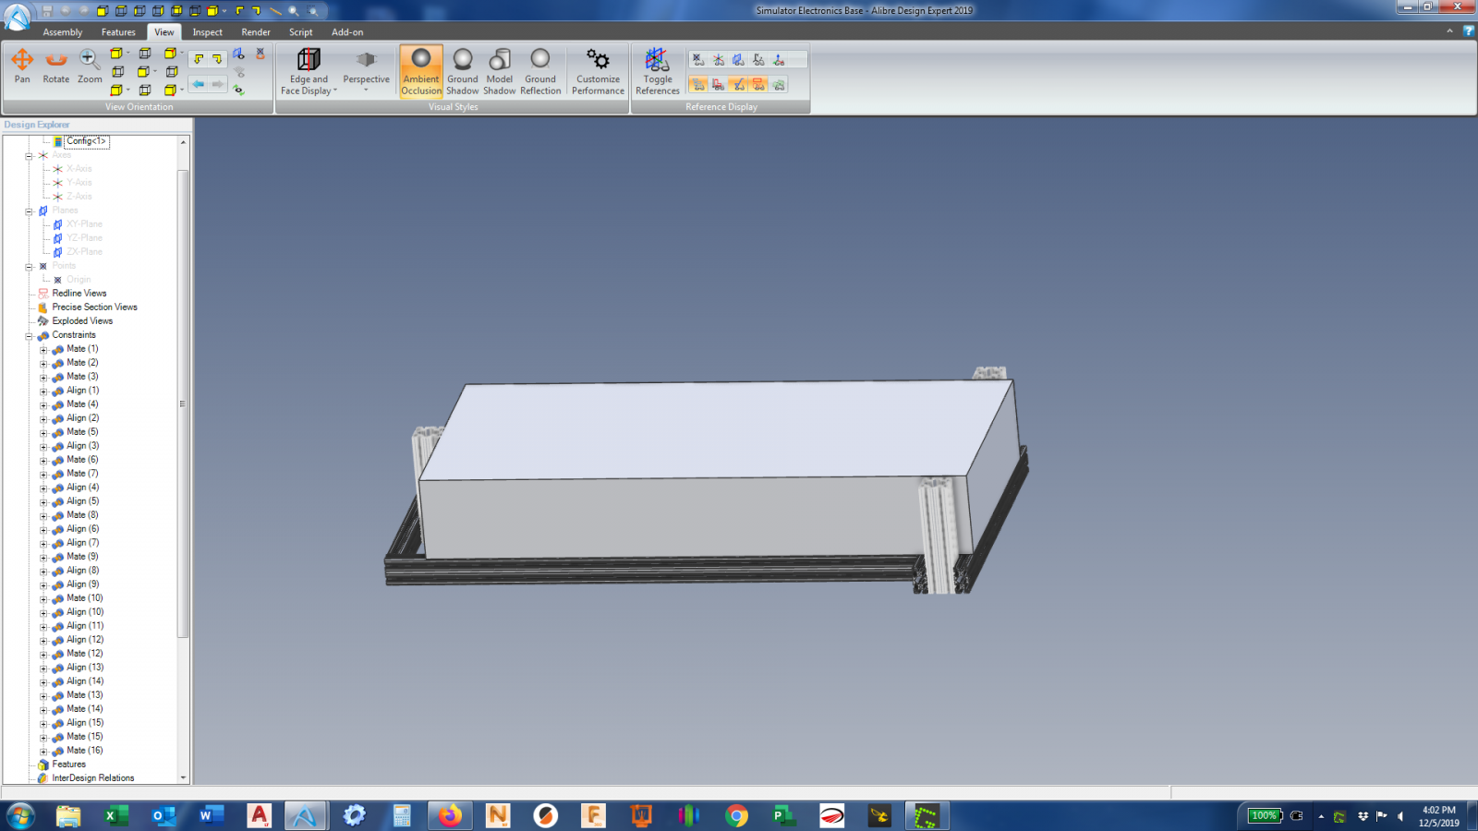Select the Align (15) constraint row
1478x831 pixels.
point(84,723)
